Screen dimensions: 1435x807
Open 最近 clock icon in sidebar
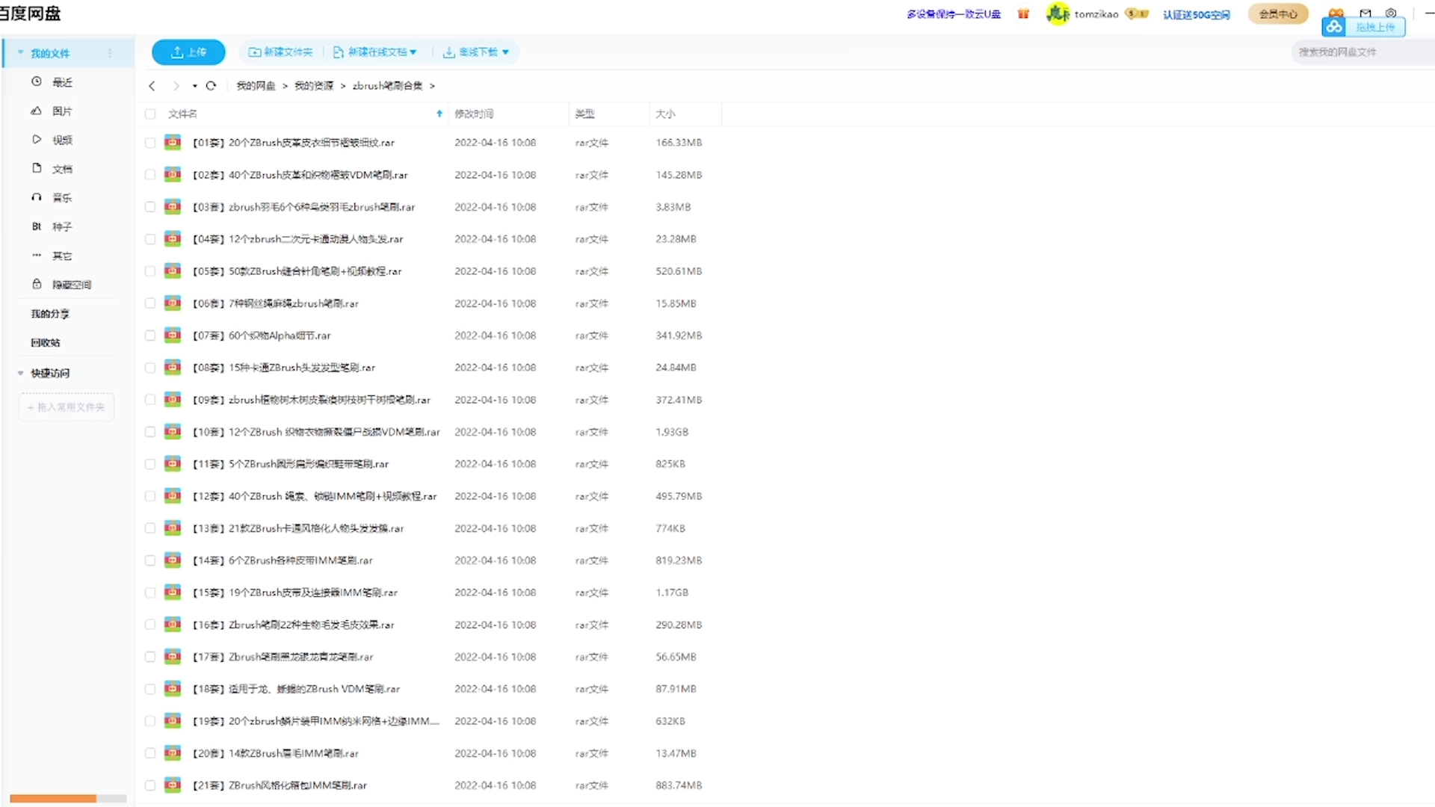[x=37, y=81]
